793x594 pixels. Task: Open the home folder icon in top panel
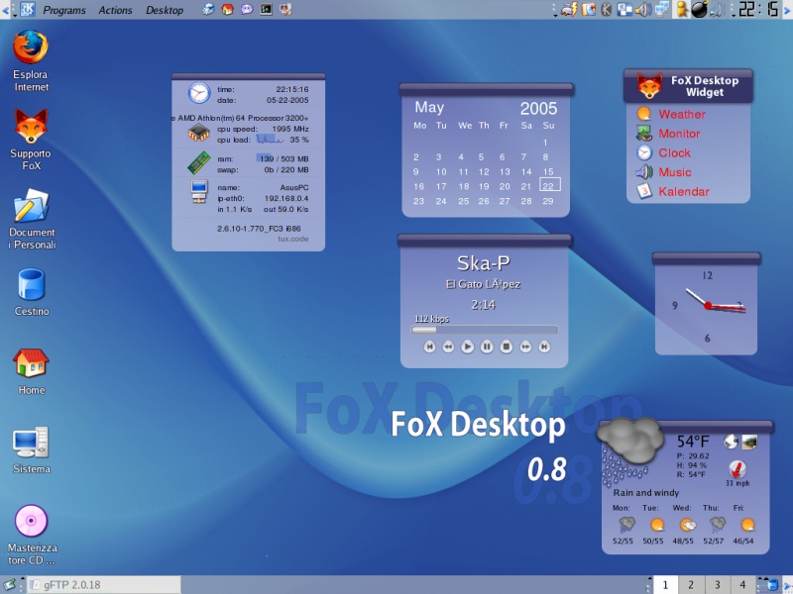pyautogui.click(x=228, y=9)
